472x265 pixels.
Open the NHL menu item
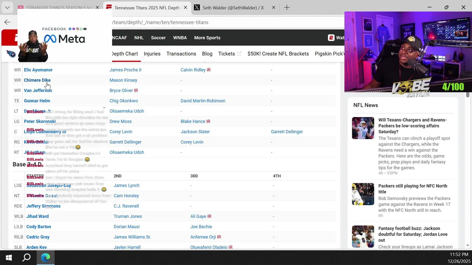[139, 38]
